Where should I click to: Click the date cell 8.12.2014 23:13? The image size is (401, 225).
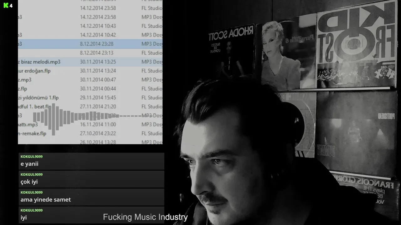[96, 53]
